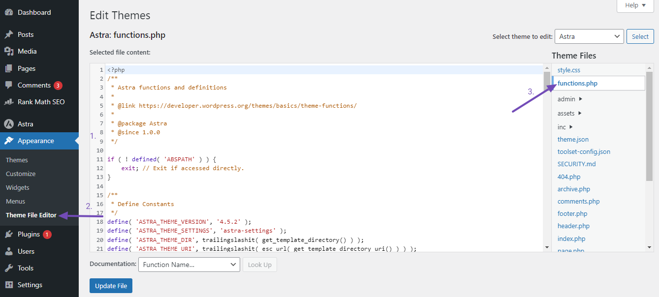Click the Astra logo icon

[x=9, y=124]
